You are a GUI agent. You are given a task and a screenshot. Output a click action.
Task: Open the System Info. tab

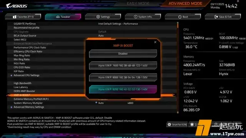click(143, 17)
